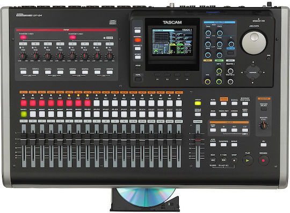This screenshot has width=290, height=213.
Task: Tap the BOUNCE button
Action: tap(234, 103)
